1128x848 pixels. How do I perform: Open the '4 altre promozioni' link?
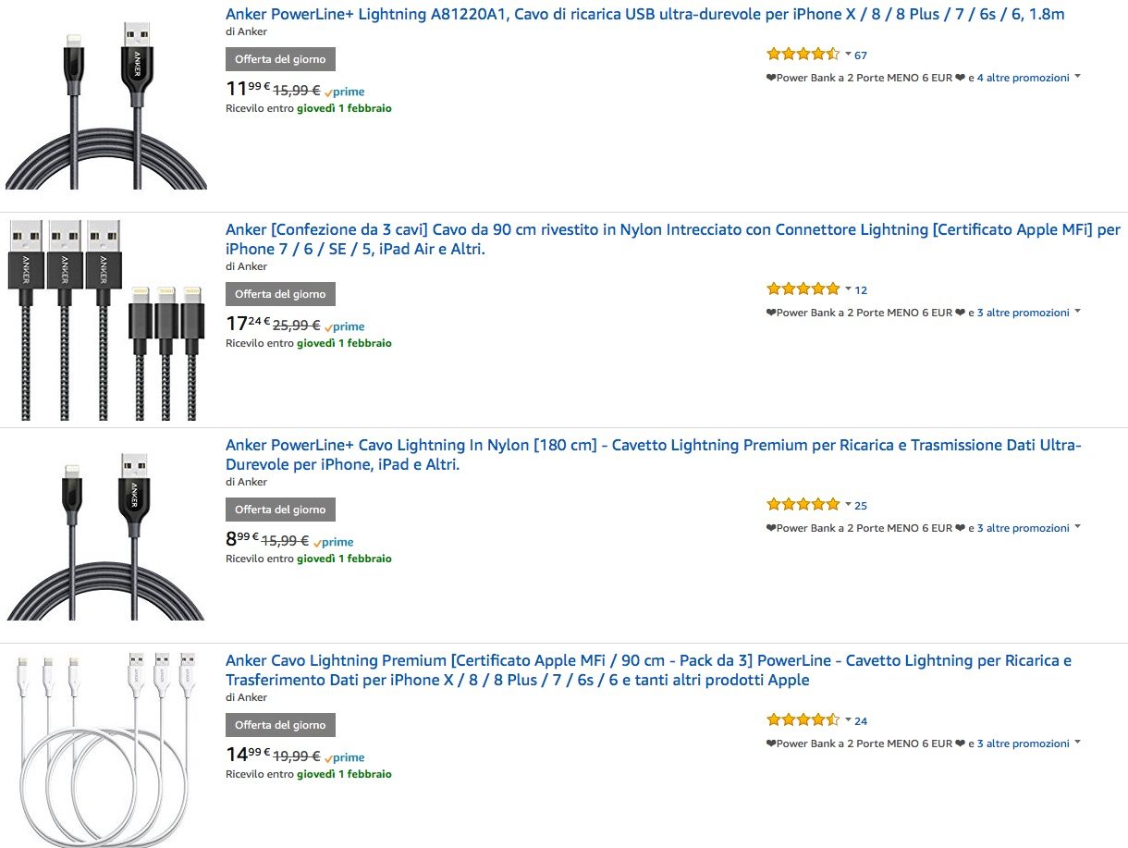[x=1023, y=78]
